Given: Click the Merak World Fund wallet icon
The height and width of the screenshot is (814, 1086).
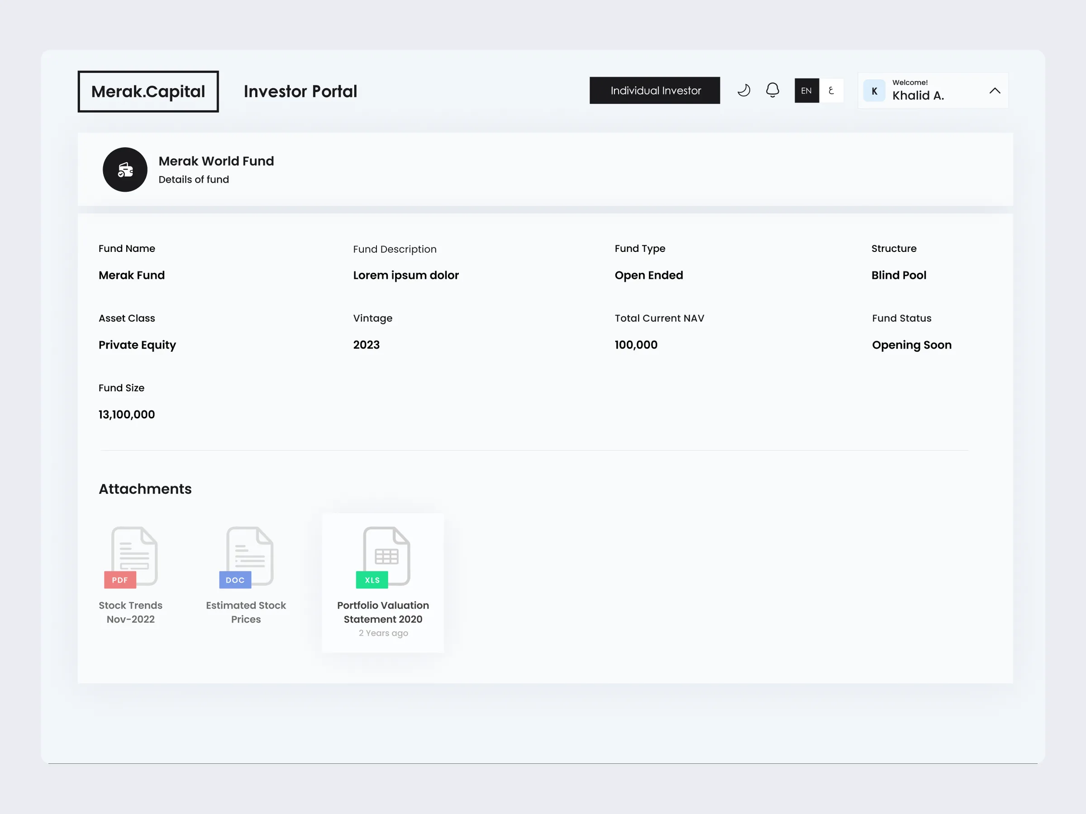Looking at the screenshot, I should coord(125,170).
